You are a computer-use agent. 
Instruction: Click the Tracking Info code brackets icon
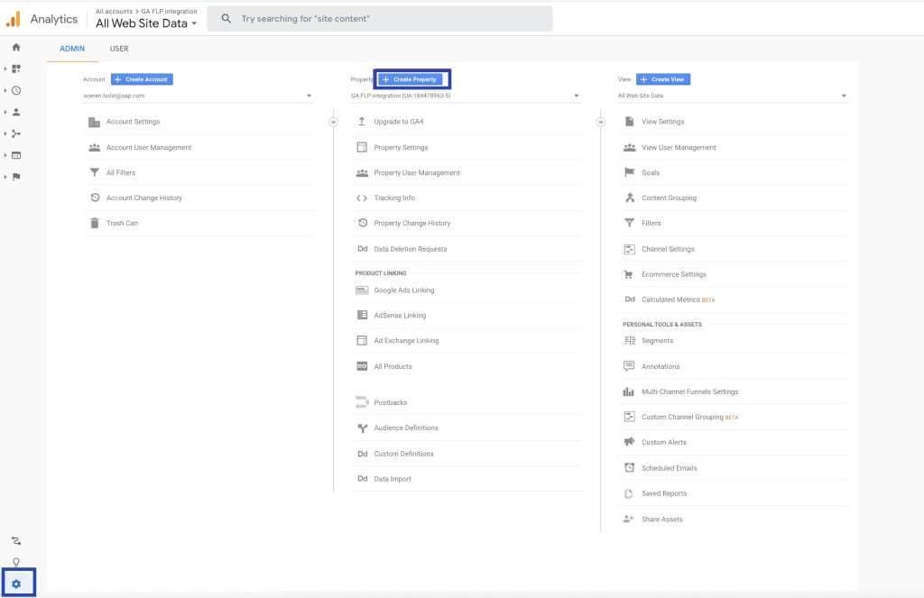tap(362, 198)
